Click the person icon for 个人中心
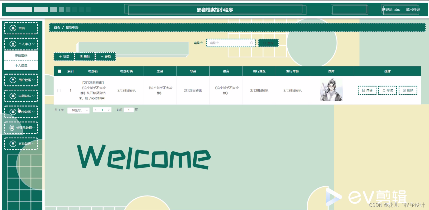 coord(13,44)
